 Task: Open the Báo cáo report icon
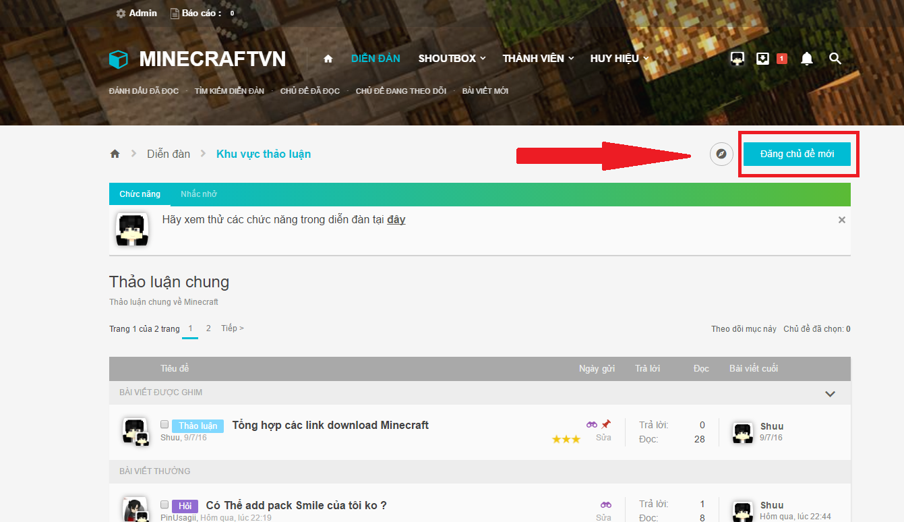point(175,13)
